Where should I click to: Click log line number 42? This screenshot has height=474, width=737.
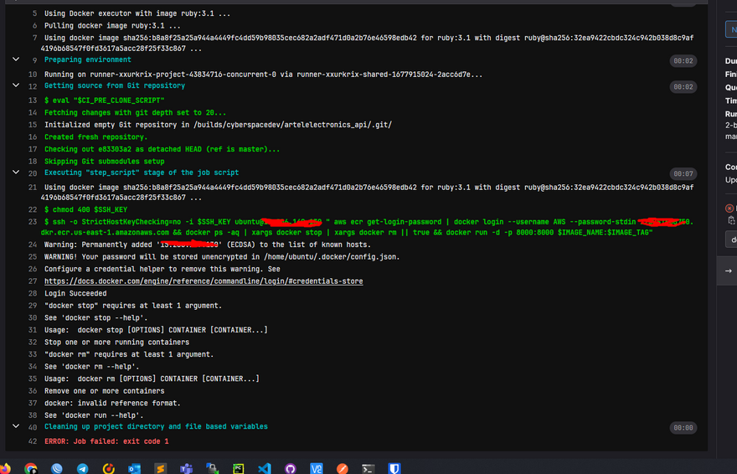(32, 441)
